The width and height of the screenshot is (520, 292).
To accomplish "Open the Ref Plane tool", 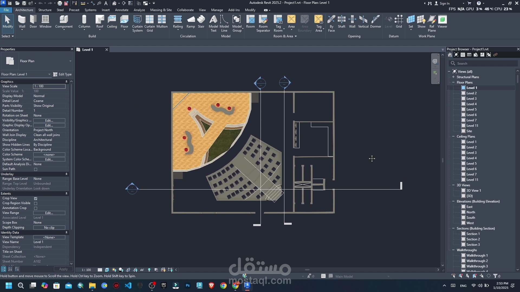I will [432, 23].
